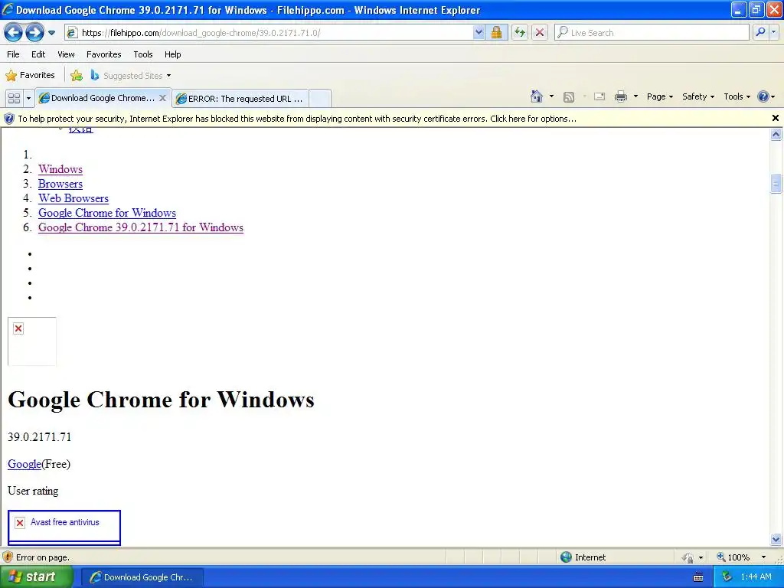This screenshot has height=588, width=784.
Task: Open the Help menu
Action: pyautogui.click(x=172, y=54)
